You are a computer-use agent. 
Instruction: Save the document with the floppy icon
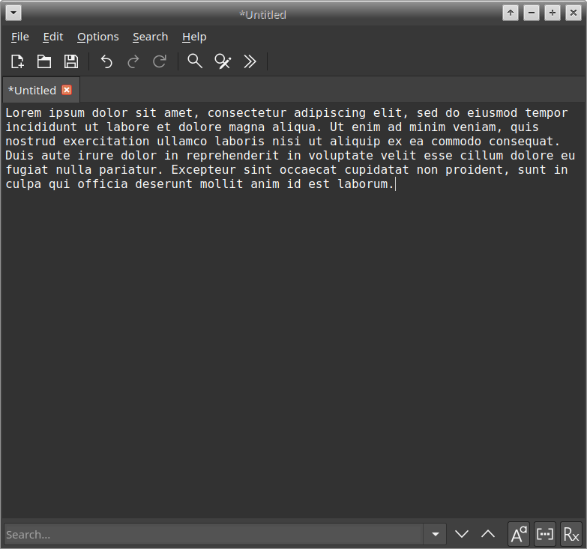coord(71,61)
